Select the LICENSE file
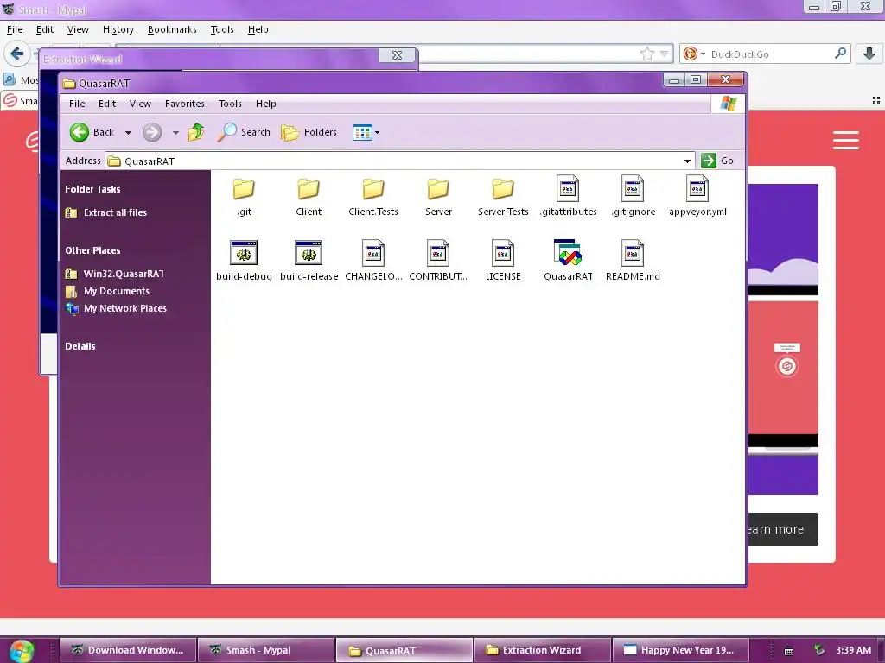 click(x=503, y=261)
